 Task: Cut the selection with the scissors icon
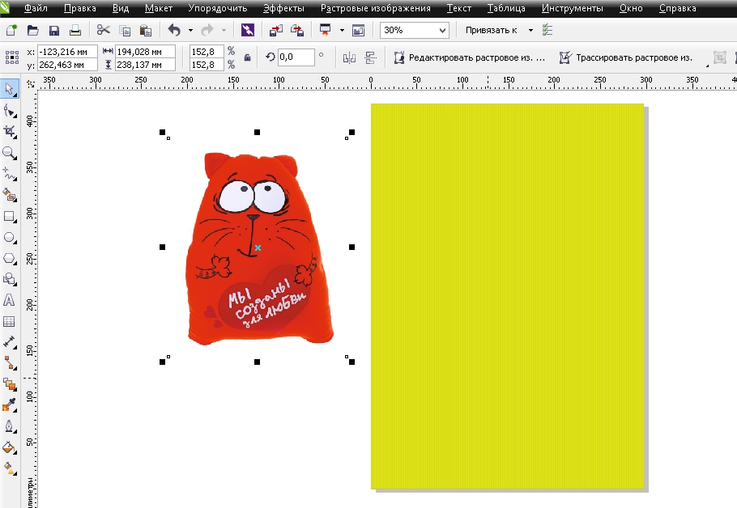point(103,31)
